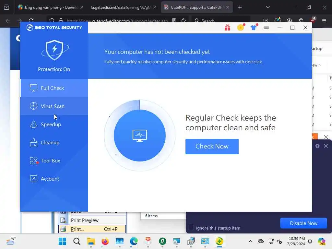Bookmark this page with star icon
The height and width of the screenshot is (249, 332).
point(184,20)
